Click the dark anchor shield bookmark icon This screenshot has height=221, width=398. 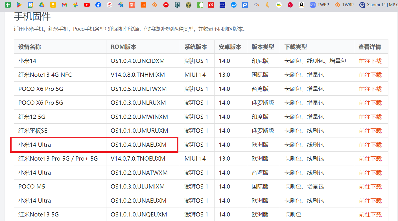click(177, 5)
